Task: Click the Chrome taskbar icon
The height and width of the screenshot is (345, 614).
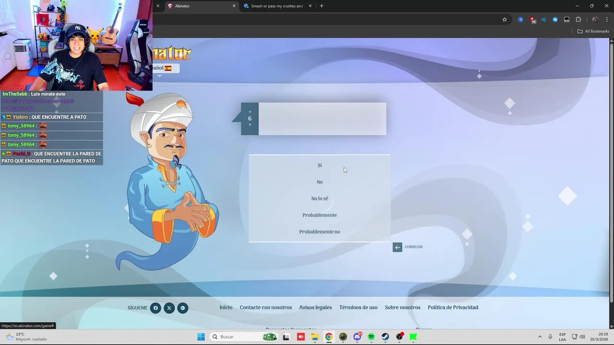Action: pos(329,337)
